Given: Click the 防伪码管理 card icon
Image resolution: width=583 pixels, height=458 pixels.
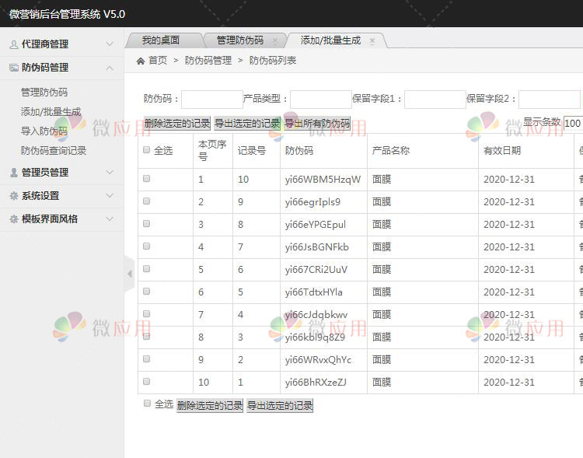Looking at the screenshot, I should pos(14,68).
